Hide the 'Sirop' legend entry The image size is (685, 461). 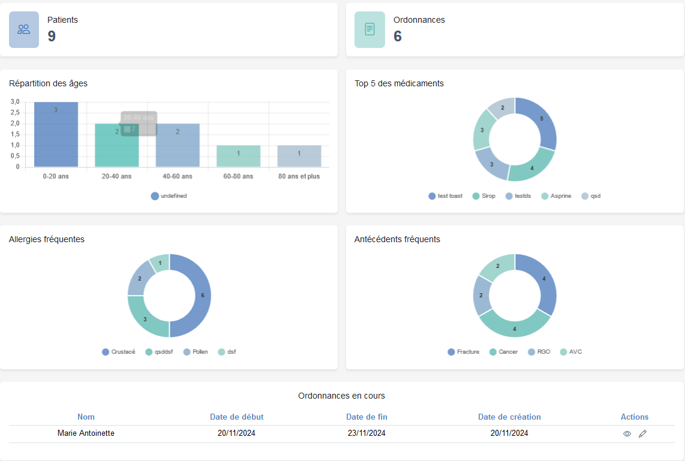click(483, 196)
